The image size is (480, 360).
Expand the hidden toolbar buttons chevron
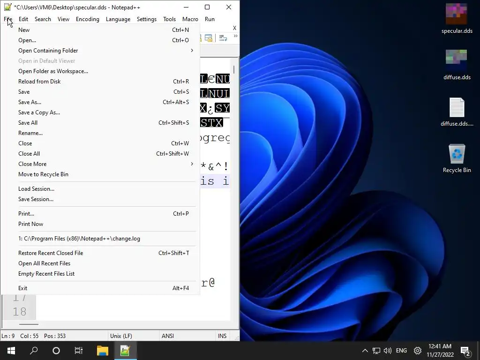point(235,36)
